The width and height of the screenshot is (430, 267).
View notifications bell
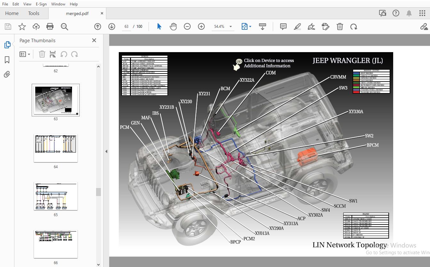pos(409,13)
